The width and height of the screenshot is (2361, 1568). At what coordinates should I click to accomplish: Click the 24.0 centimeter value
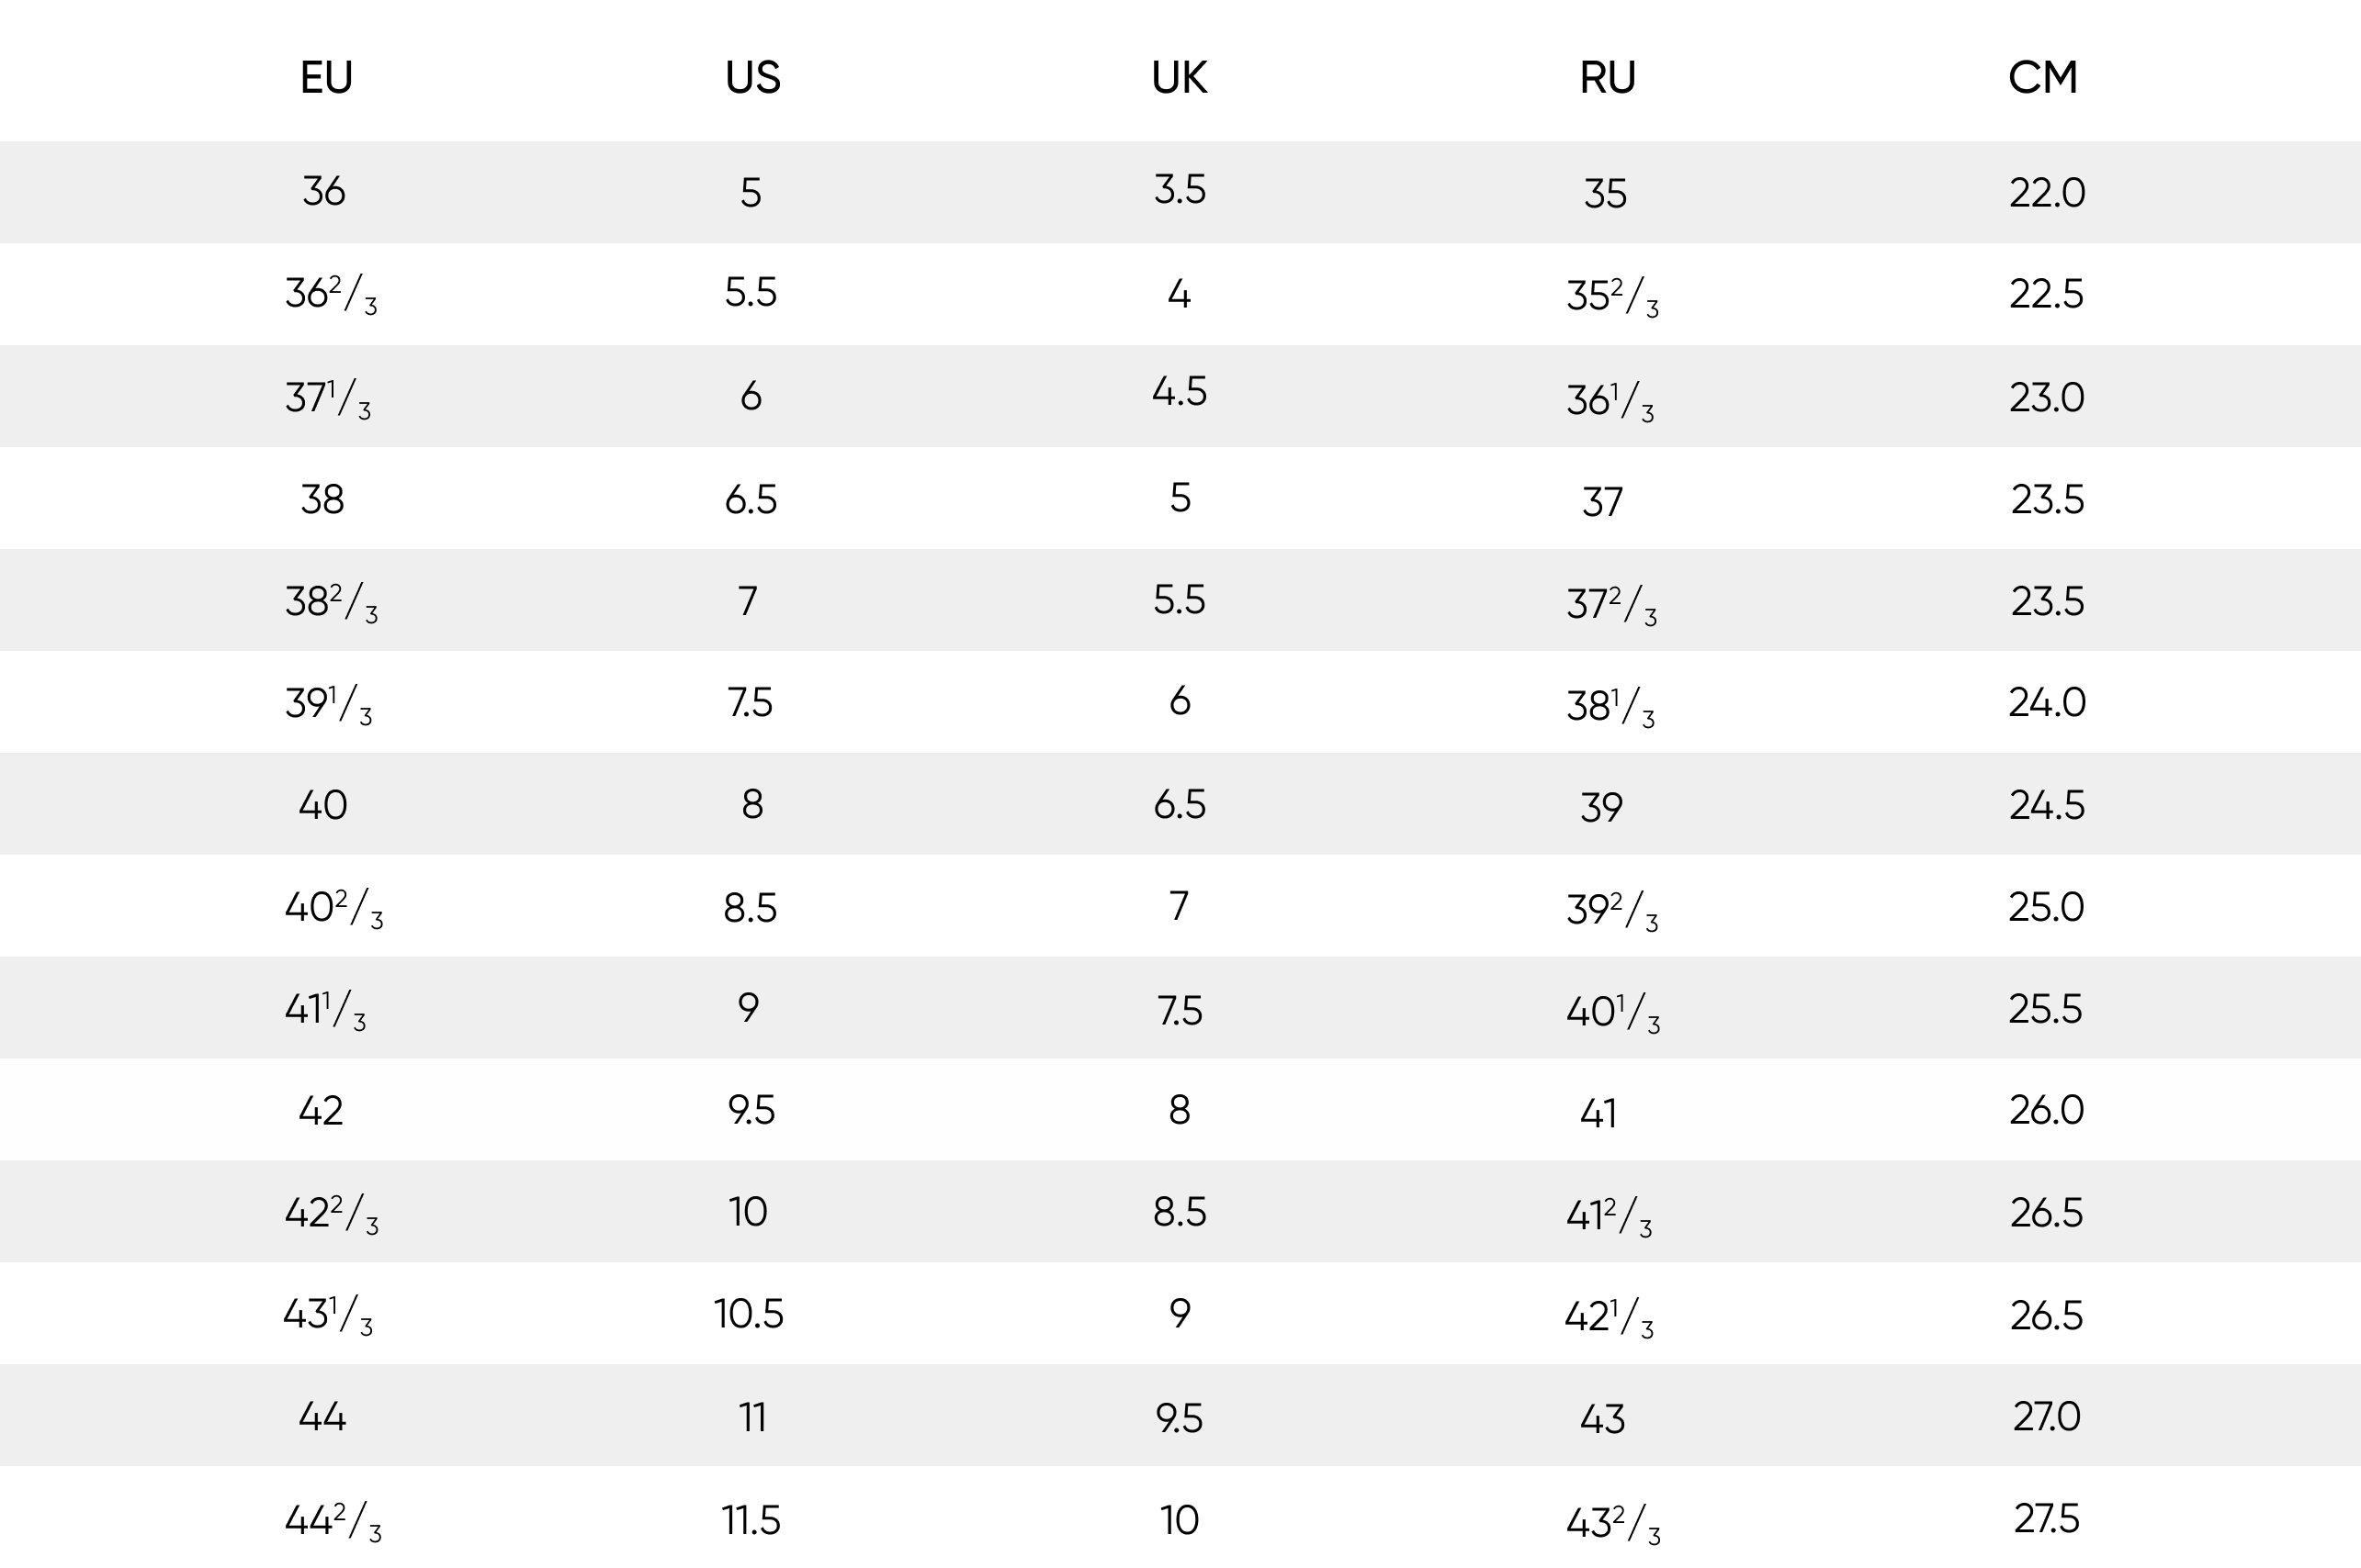coord(2047,703)
